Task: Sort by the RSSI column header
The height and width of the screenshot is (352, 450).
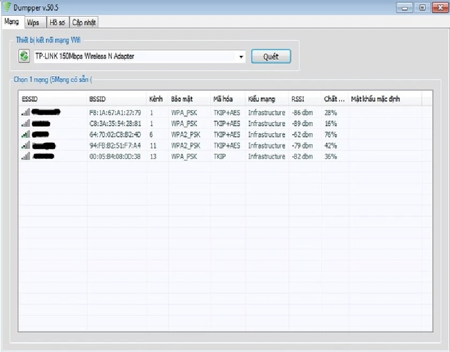Action: 304,99
